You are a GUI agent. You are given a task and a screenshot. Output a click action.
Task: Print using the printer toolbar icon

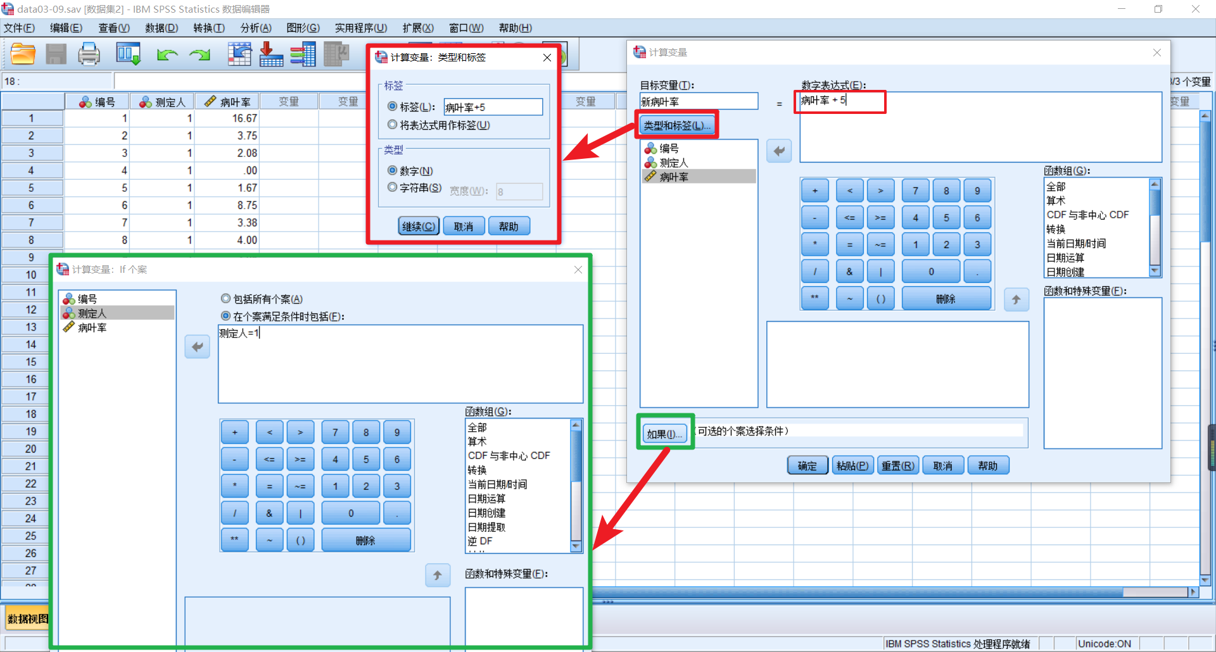[89, 54]
